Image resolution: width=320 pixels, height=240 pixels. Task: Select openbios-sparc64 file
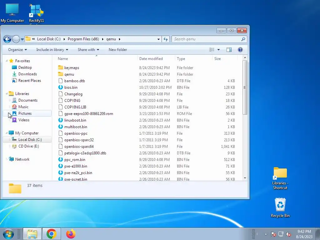pyautogui.click(x=79, y=146)
